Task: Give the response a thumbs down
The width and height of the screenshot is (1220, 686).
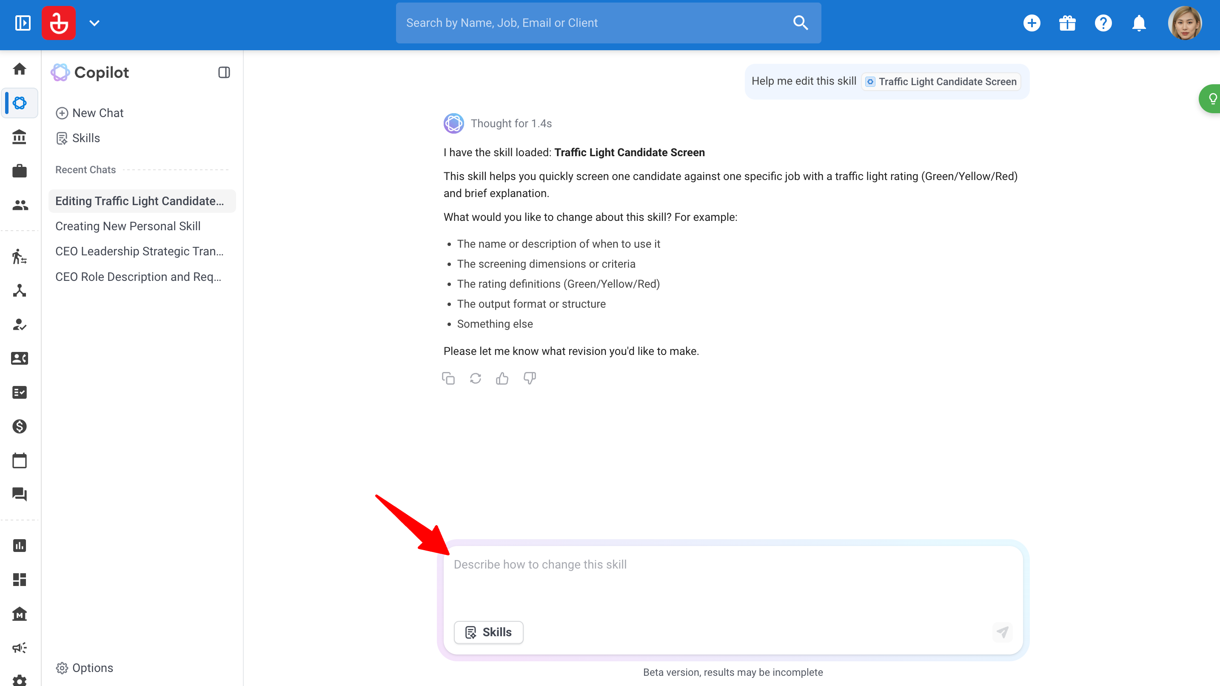Action: tap(530, 378)
